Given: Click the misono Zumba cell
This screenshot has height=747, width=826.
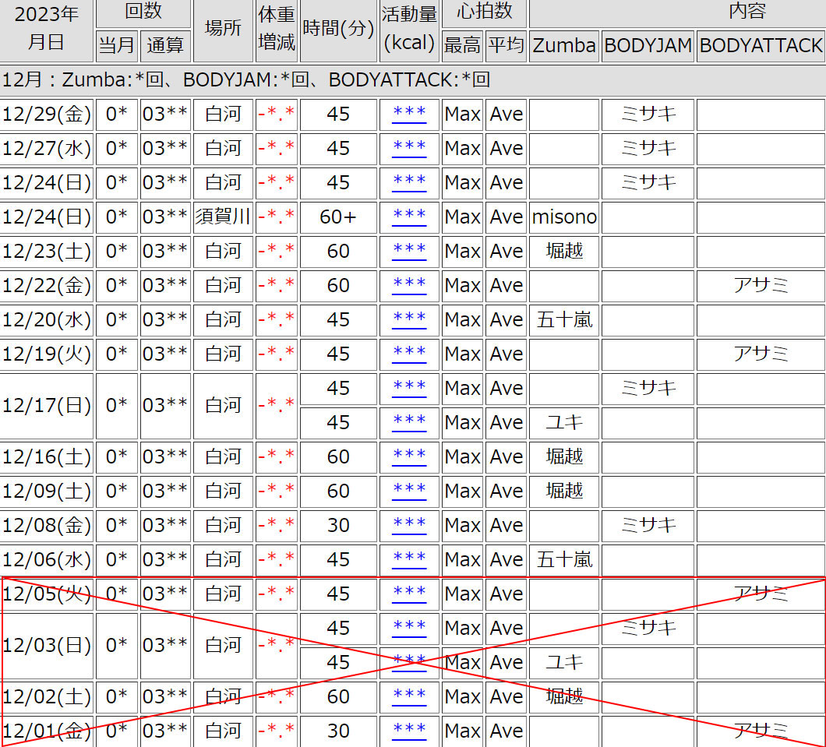Looking at the screenshot, I should 564,217.
